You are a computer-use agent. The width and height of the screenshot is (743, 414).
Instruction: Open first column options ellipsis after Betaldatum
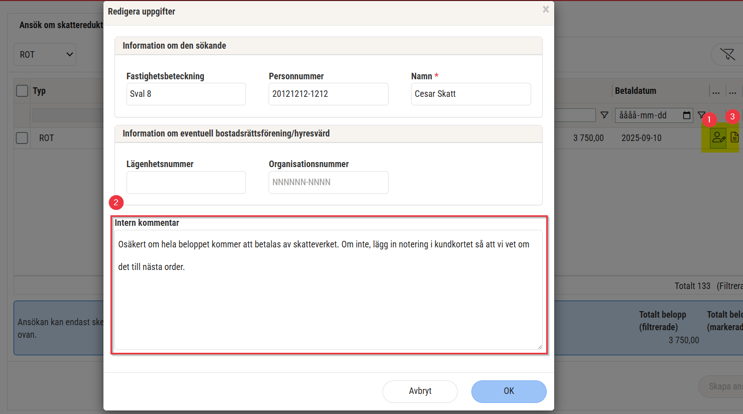point(716,91)
